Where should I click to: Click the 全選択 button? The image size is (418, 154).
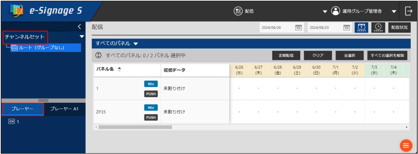tap(349, 56)
